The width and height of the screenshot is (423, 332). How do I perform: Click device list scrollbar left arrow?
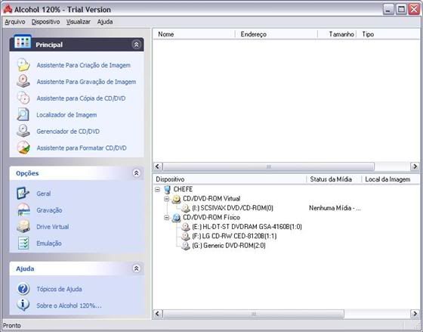[x=158, y=314]
